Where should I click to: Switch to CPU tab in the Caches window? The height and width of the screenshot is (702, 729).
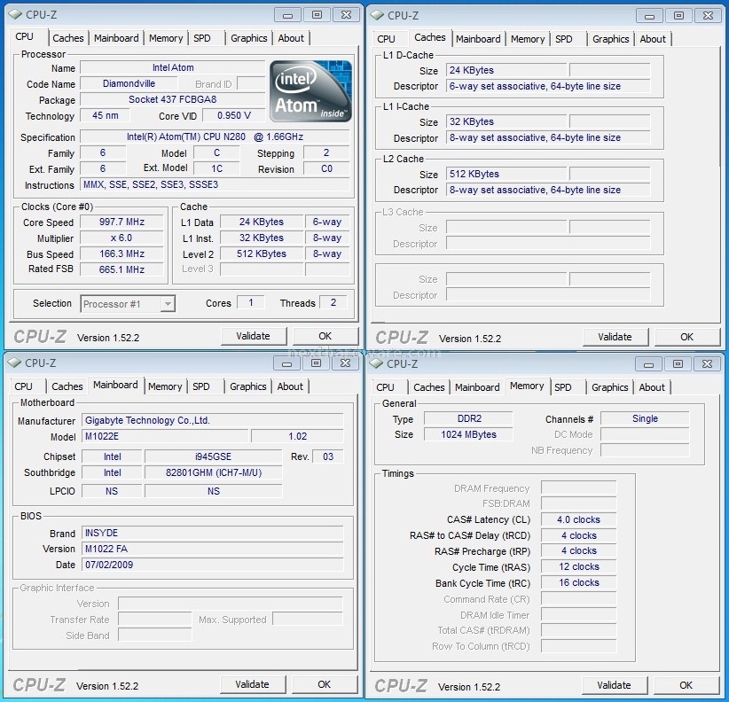coord(386,39)
